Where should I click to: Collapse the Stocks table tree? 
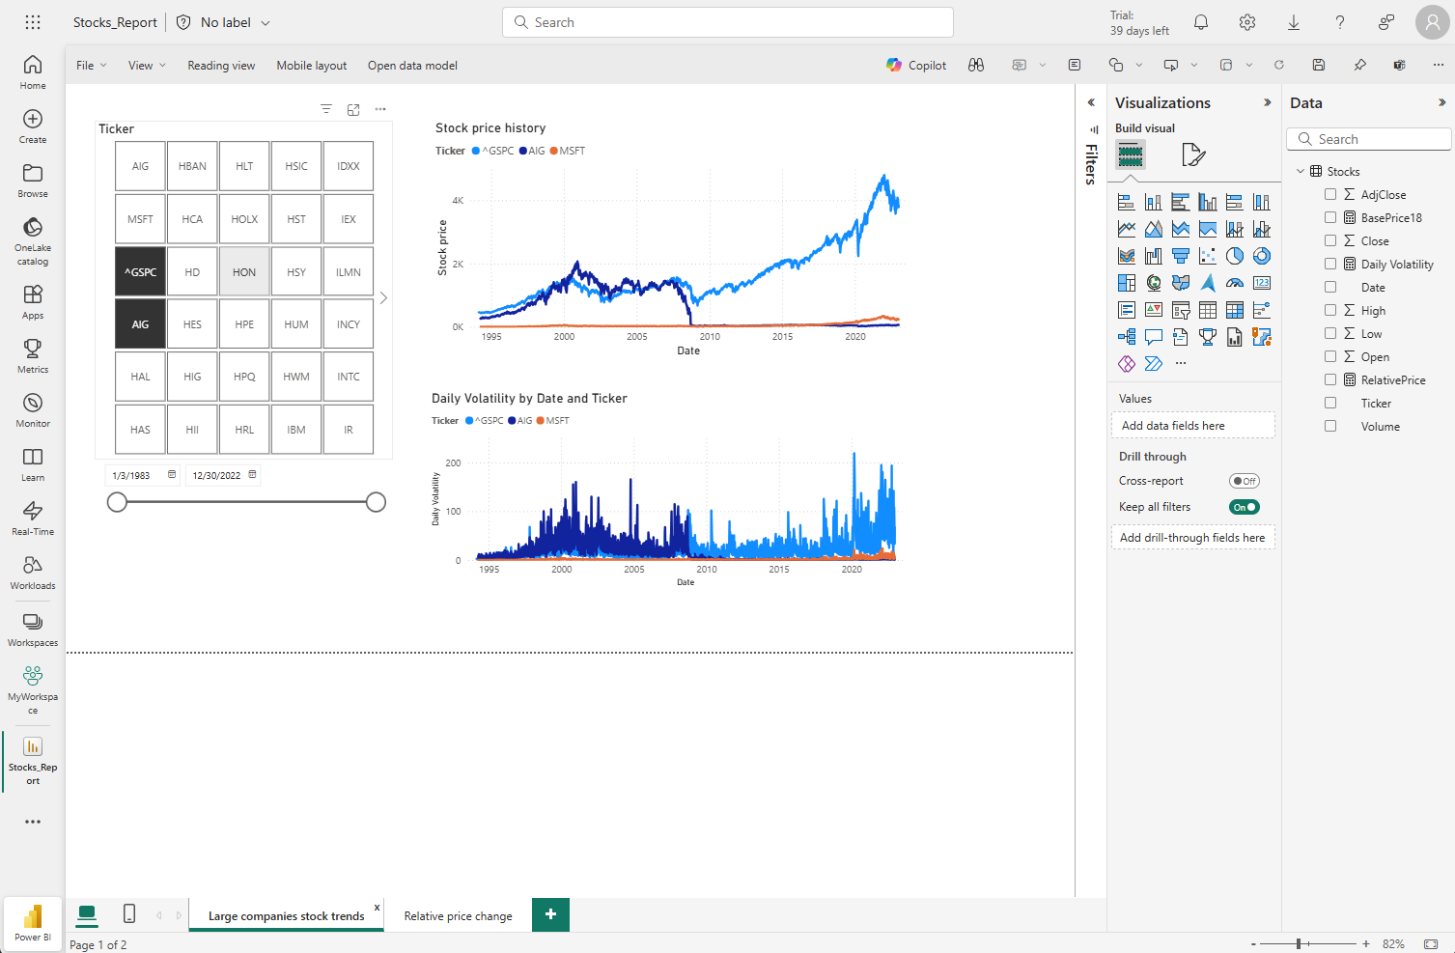pyautogui.click(x=1301, y=171)
